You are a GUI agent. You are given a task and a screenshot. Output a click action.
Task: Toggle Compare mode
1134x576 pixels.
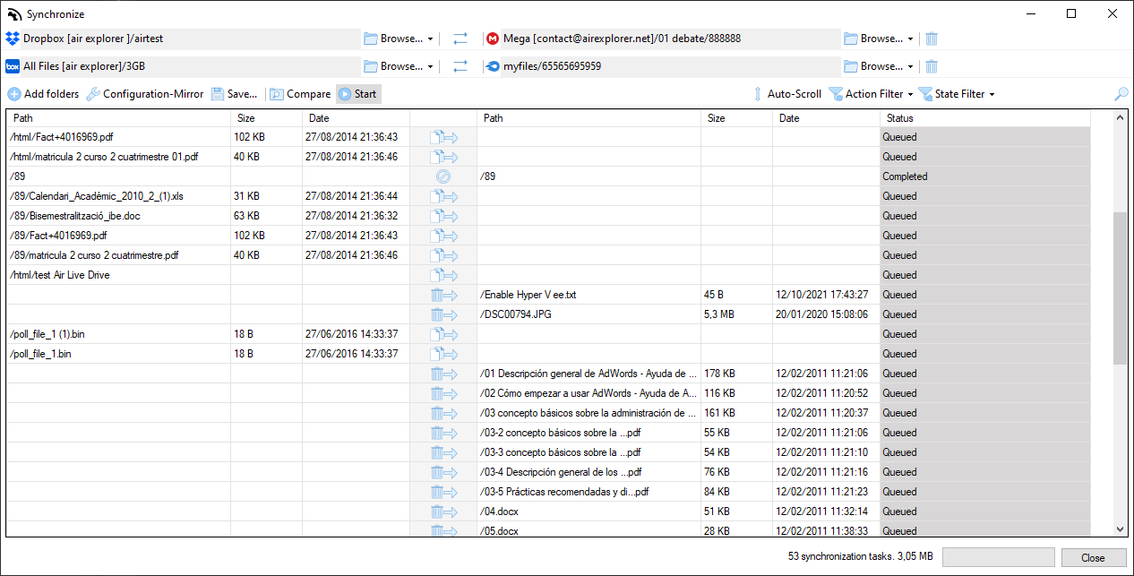tap(300, 93)
